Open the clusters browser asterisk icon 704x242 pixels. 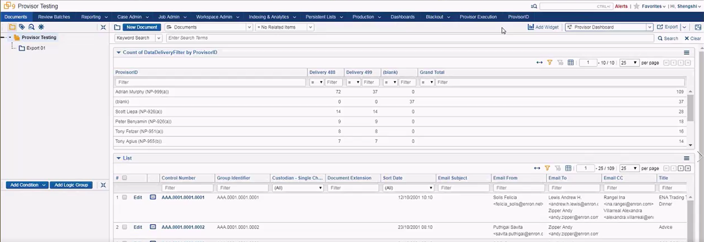point(41,27)
